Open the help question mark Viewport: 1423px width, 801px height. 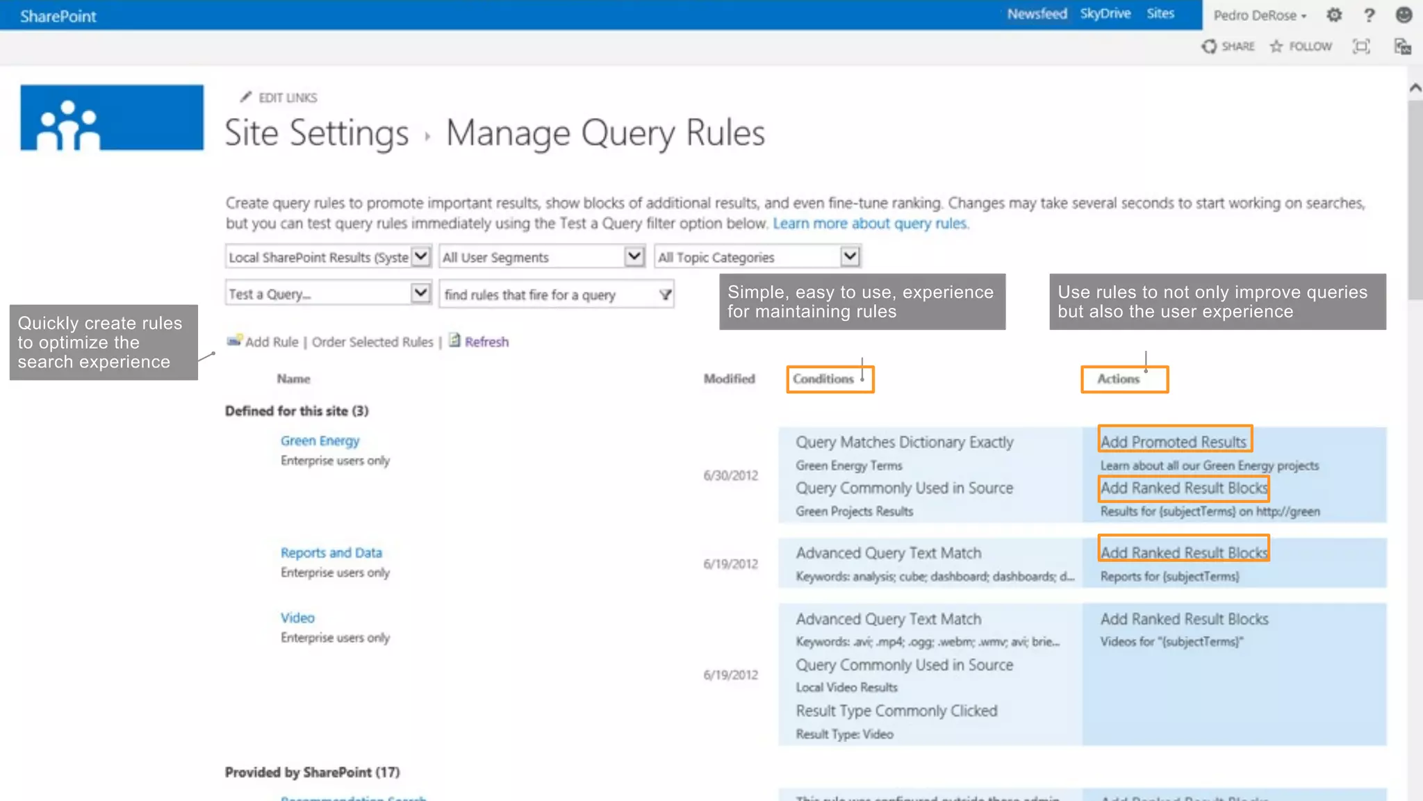(x=1369, y=15)
